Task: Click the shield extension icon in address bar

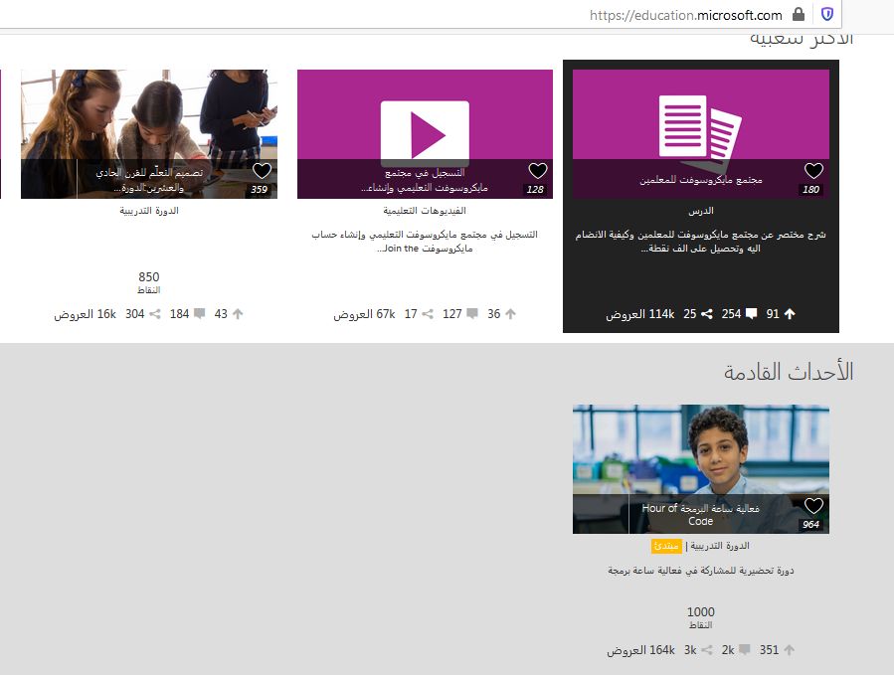Action: pyautogui.click(x=826, y=15)
